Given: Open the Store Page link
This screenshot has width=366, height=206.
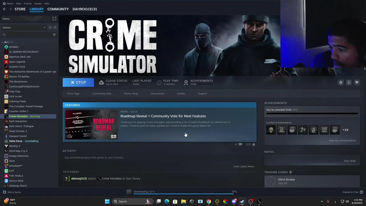Looking at the screenshot, I should (73, 94).
